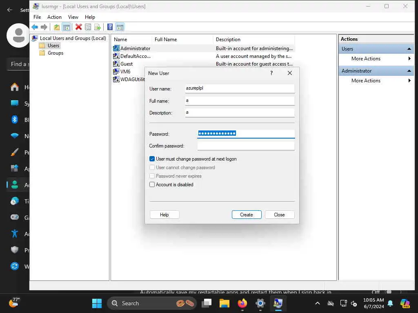The height and width of the screenshot is (313, 418).
Task: Click the Settings back arrow
Action: point(10,10)
